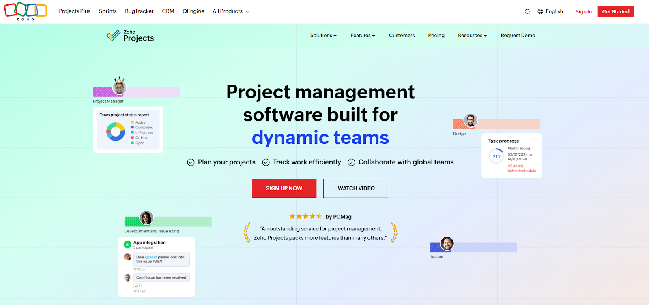
Task: Click the circled check beside Plan your projects
Action: pos(191,162)
